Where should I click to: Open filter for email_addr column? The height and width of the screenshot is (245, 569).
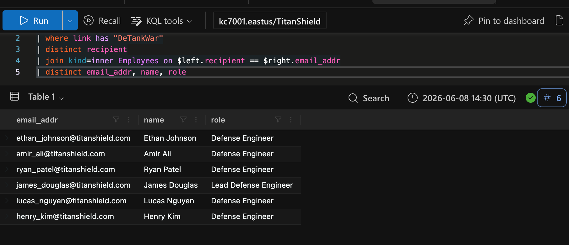(116, 119)
